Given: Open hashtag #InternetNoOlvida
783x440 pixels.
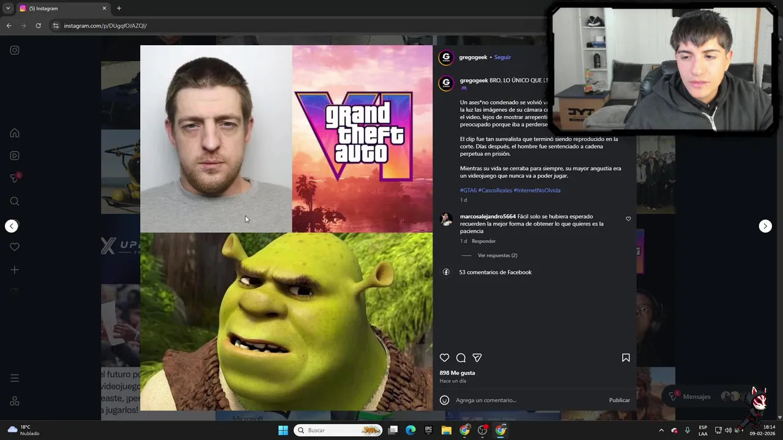Looking at the screenshot, I should (537, 190).
